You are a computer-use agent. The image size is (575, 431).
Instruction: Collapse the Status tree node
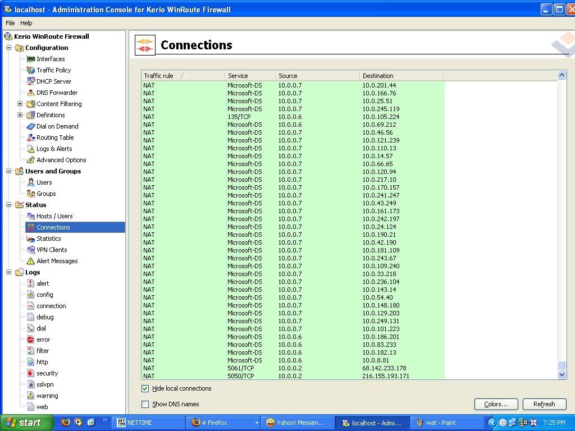(9, 205)
